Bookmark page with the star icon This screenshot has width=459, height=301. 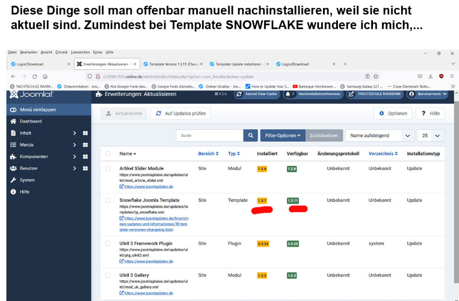(x=376, y=76)
